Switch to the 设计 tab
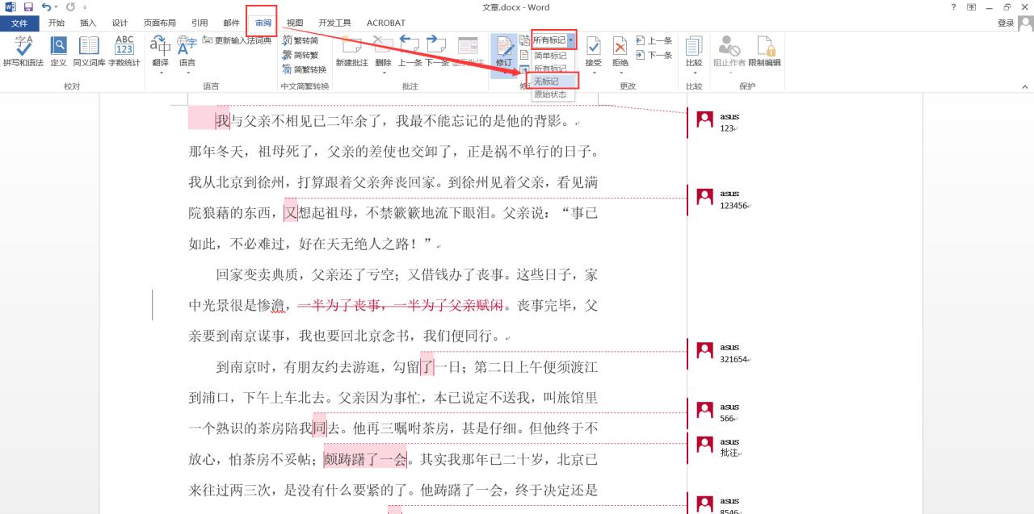 tap(120, 23)
